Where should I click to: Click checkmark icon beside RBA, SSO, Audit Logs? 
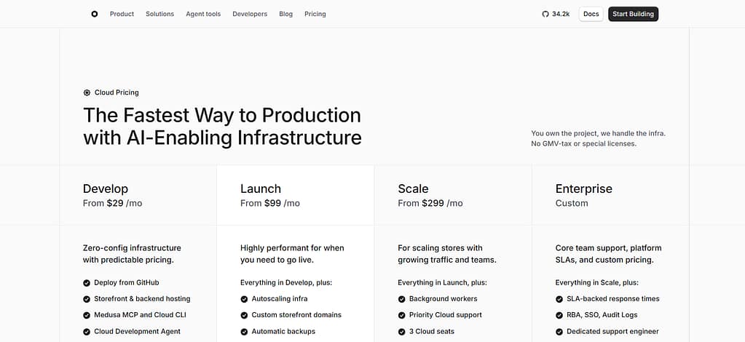(x=559, y=315)
